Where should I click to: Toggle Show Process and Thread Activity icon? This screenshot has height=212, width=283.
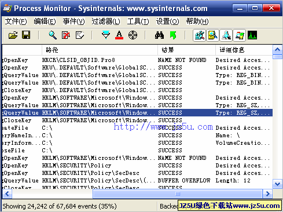pyautogui.click(x=240, y=35)
